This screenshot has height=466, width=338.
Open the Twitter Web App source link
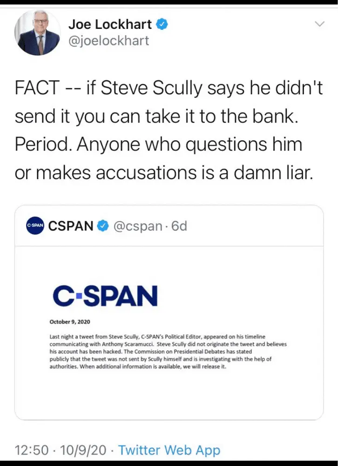tap(169, 450)
